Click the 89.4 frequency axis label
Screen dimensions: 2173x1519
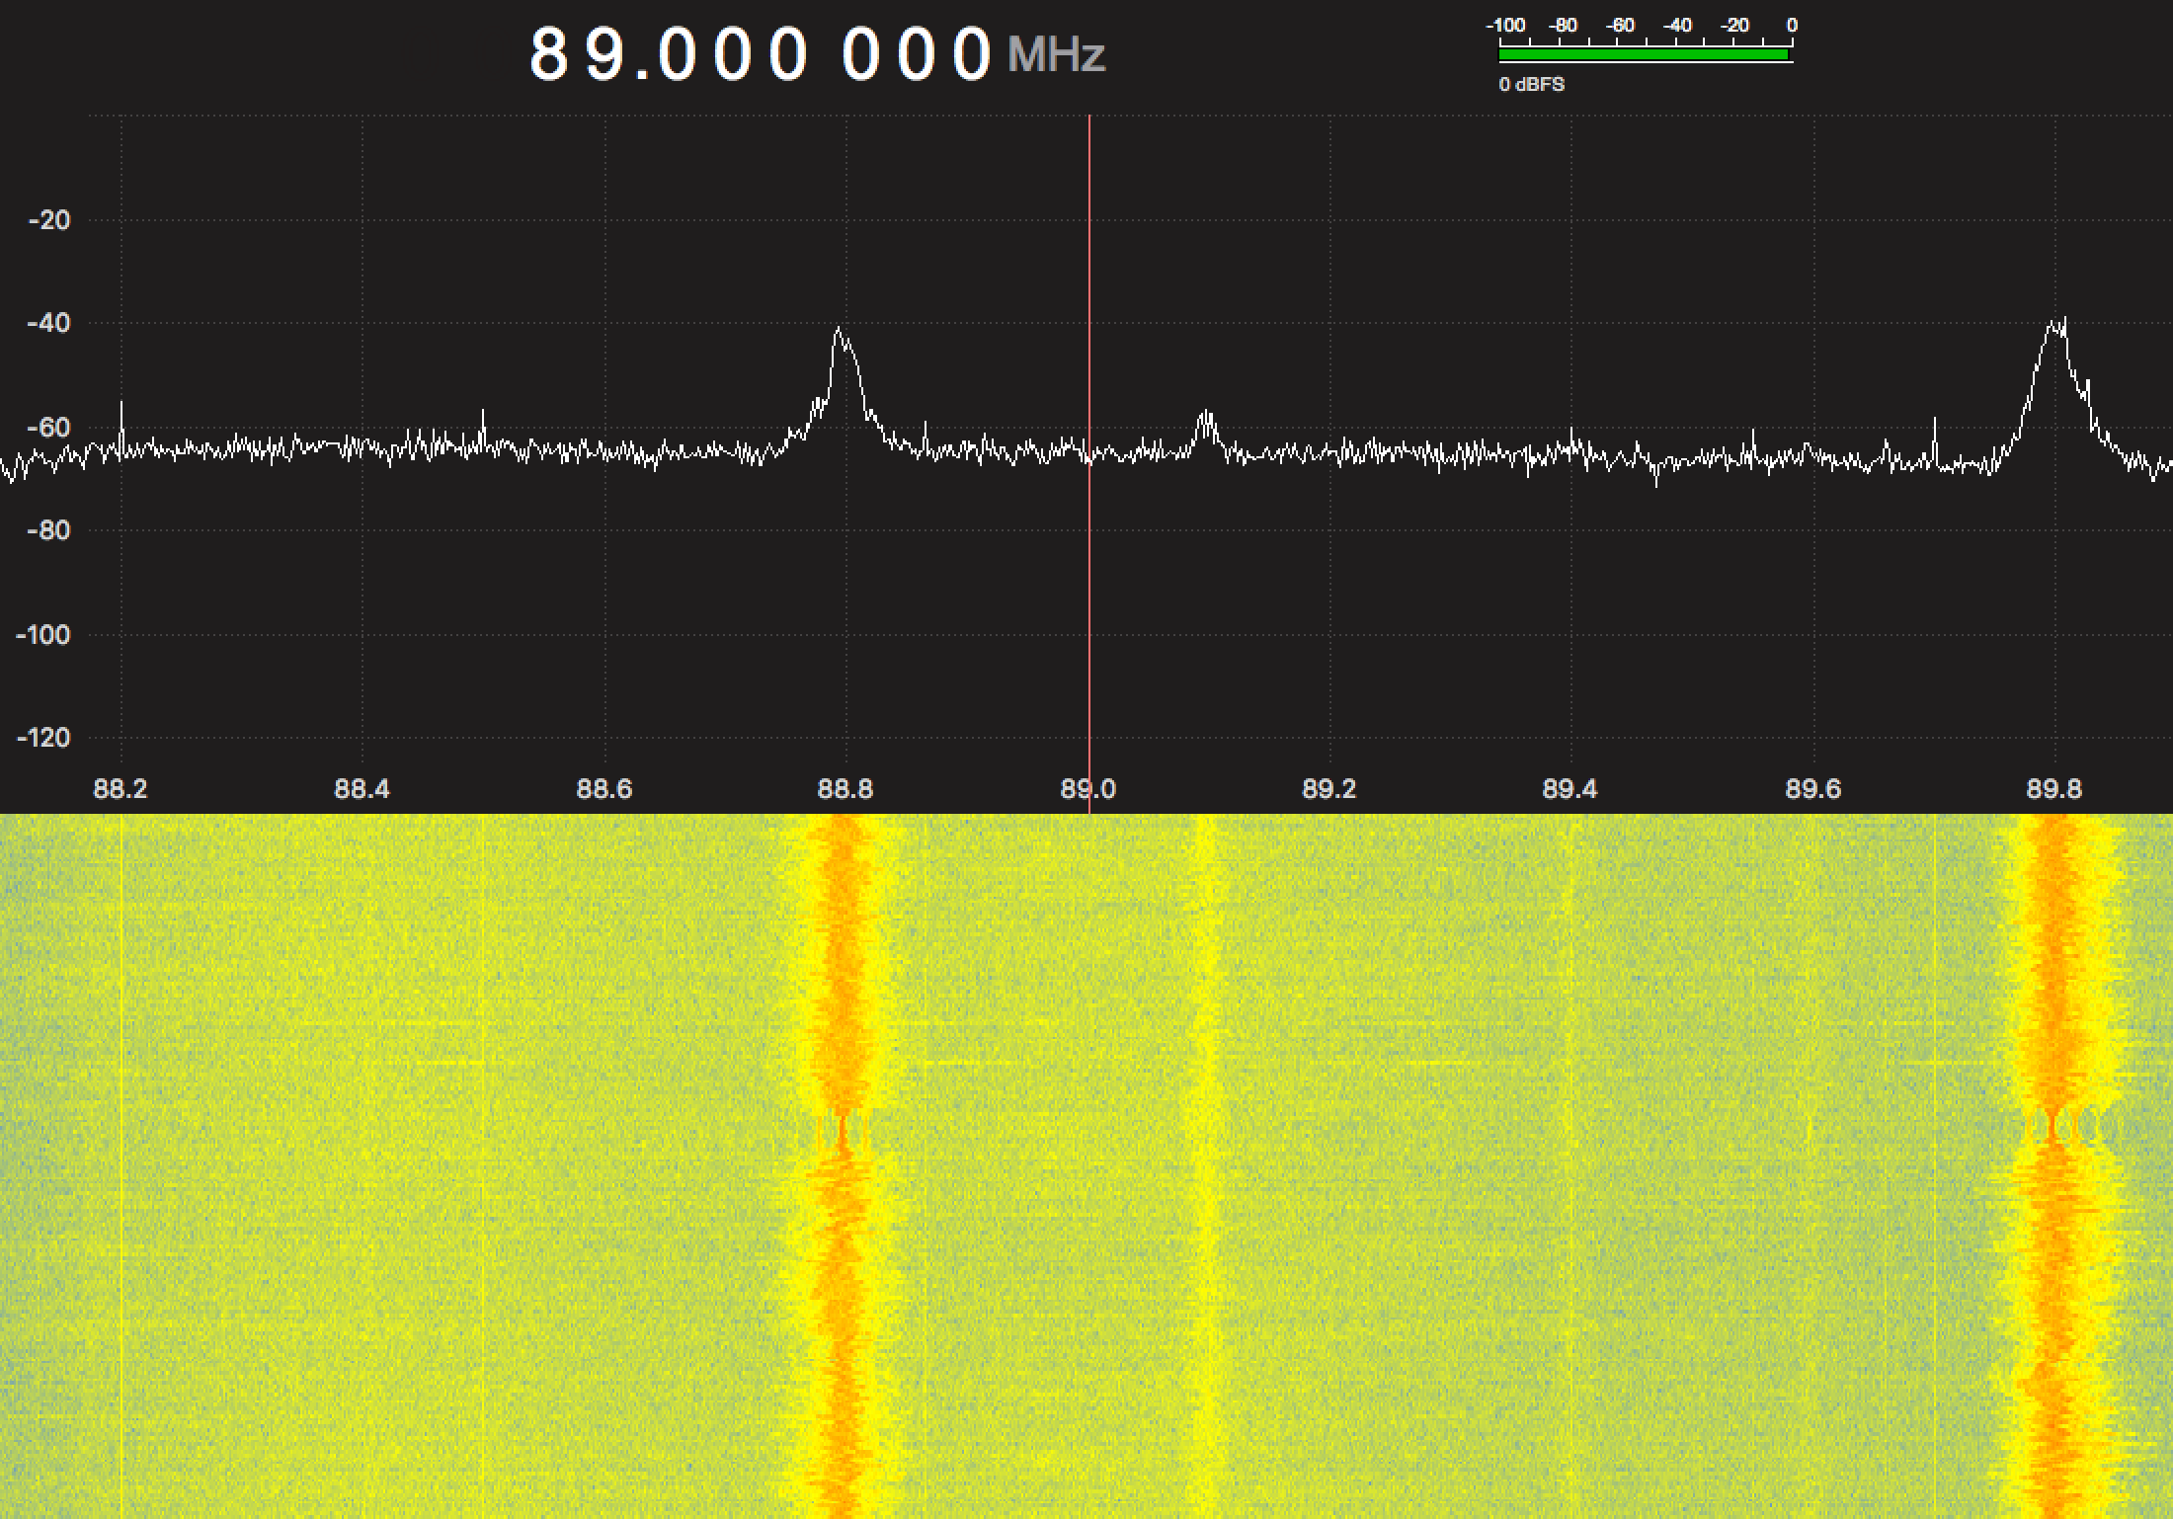[x=1570, y=789]
